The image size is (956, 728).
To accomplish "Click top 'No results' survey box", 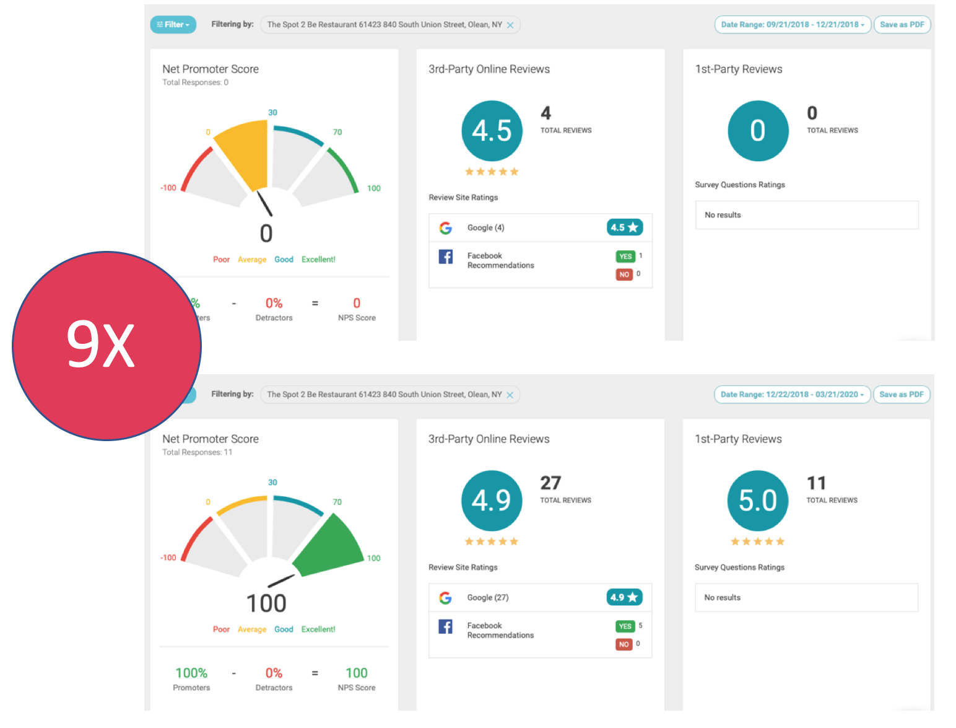I will click(x=807, y=215).
